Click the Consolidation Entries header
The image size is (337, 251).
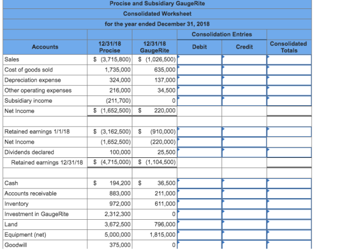click(222, 34)
